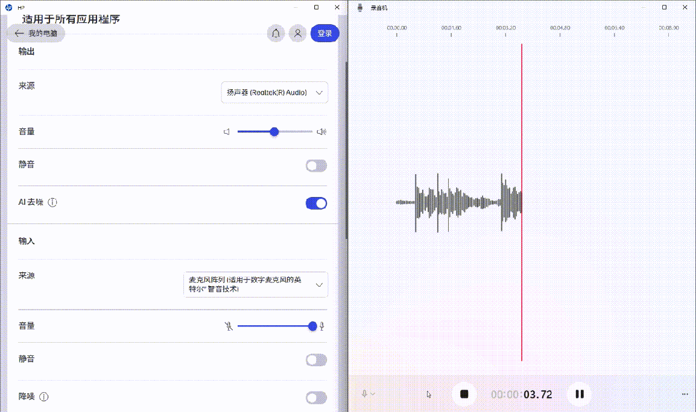This screenshot has height=412, width=696.
Task: Click the muted microphone icon beside input slider
Action: [x=228, y=326]
